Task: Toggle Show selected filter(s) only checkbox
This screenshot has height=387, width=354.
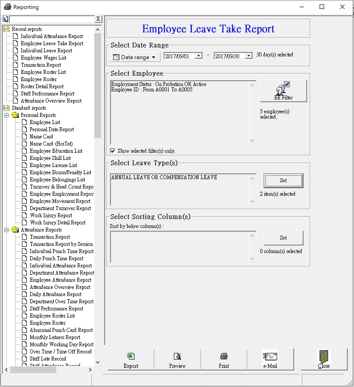Action: [x=113, y=151]
